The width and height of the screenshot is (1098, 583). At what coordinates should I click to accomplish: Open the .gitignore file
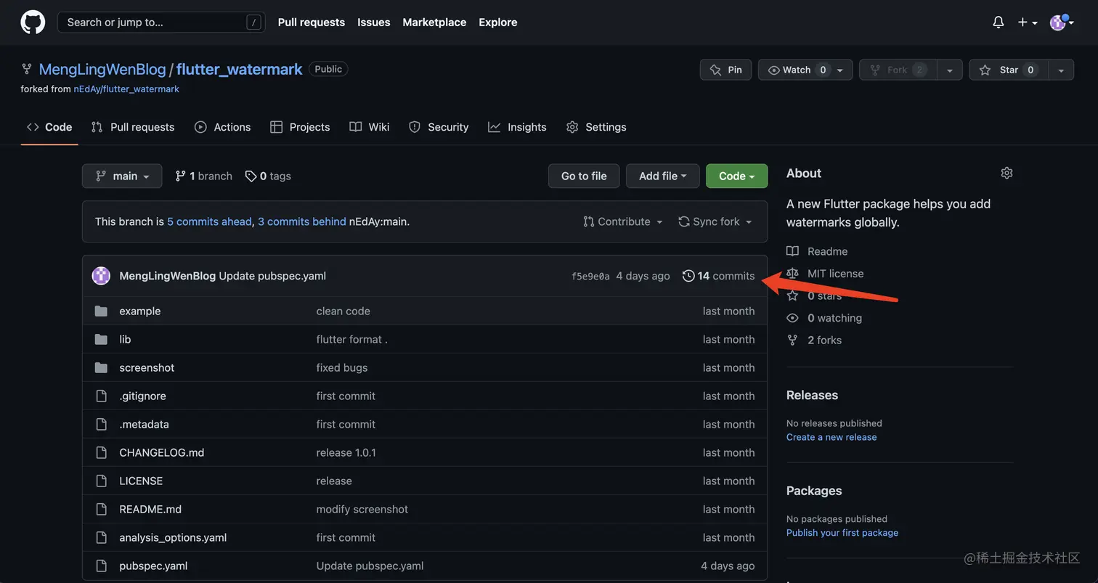(x=142, y=396)
